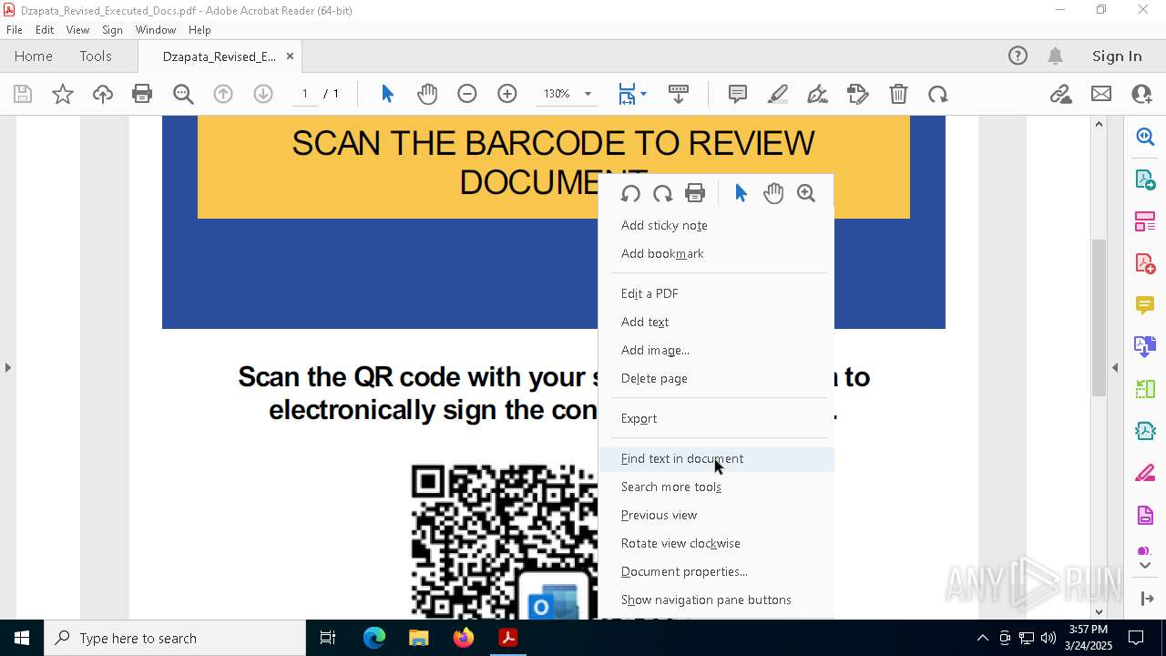Click Type here to search box

point(176,638)
